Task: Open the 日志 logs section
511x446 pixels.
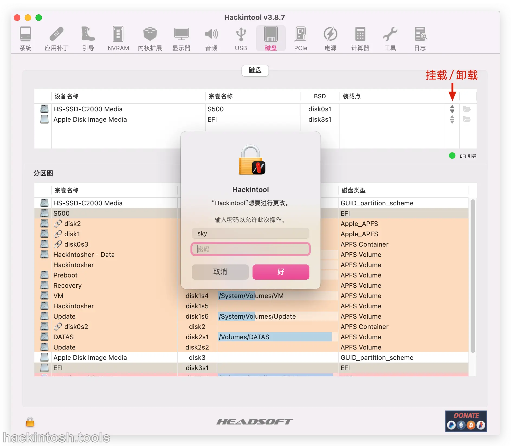Action: (420, 38)
